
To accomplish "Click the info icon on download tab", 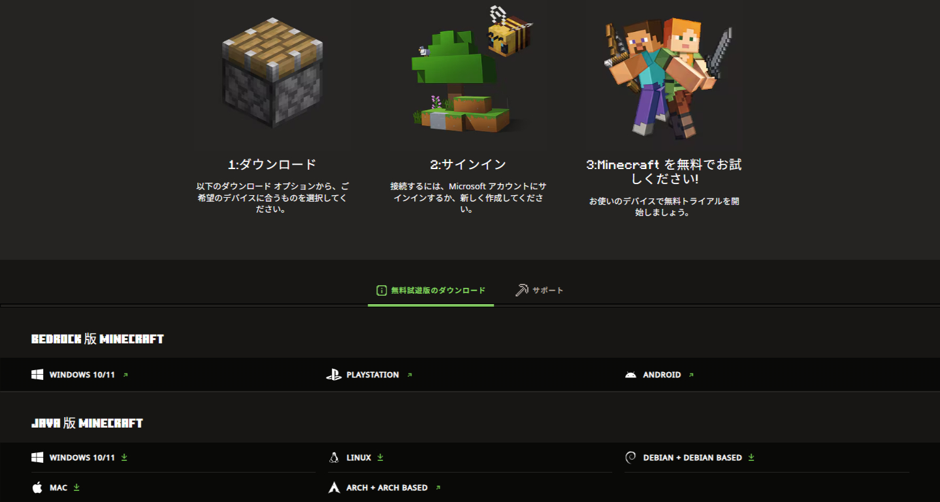I will click(x=381, y=290).
